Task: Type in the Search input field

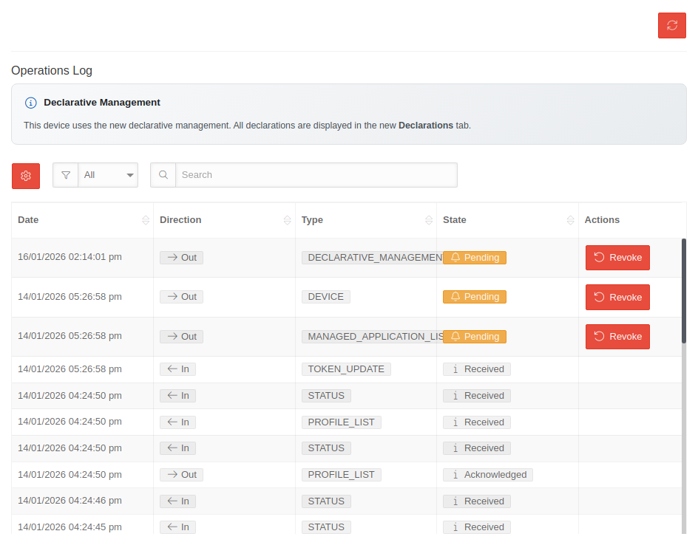Action: click(316, 175)
